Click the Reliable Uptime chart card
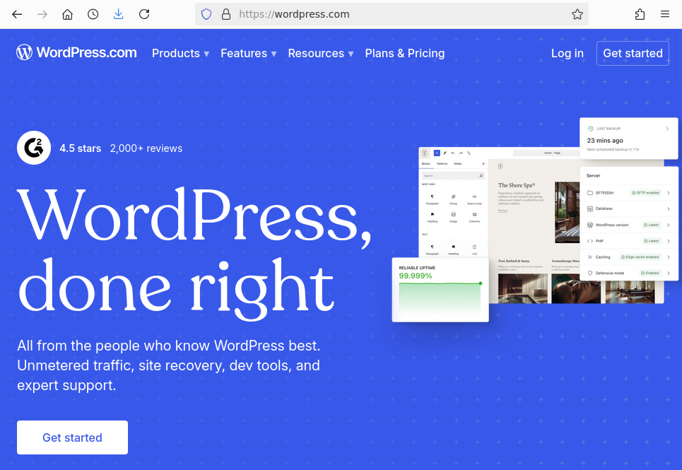 440,290
